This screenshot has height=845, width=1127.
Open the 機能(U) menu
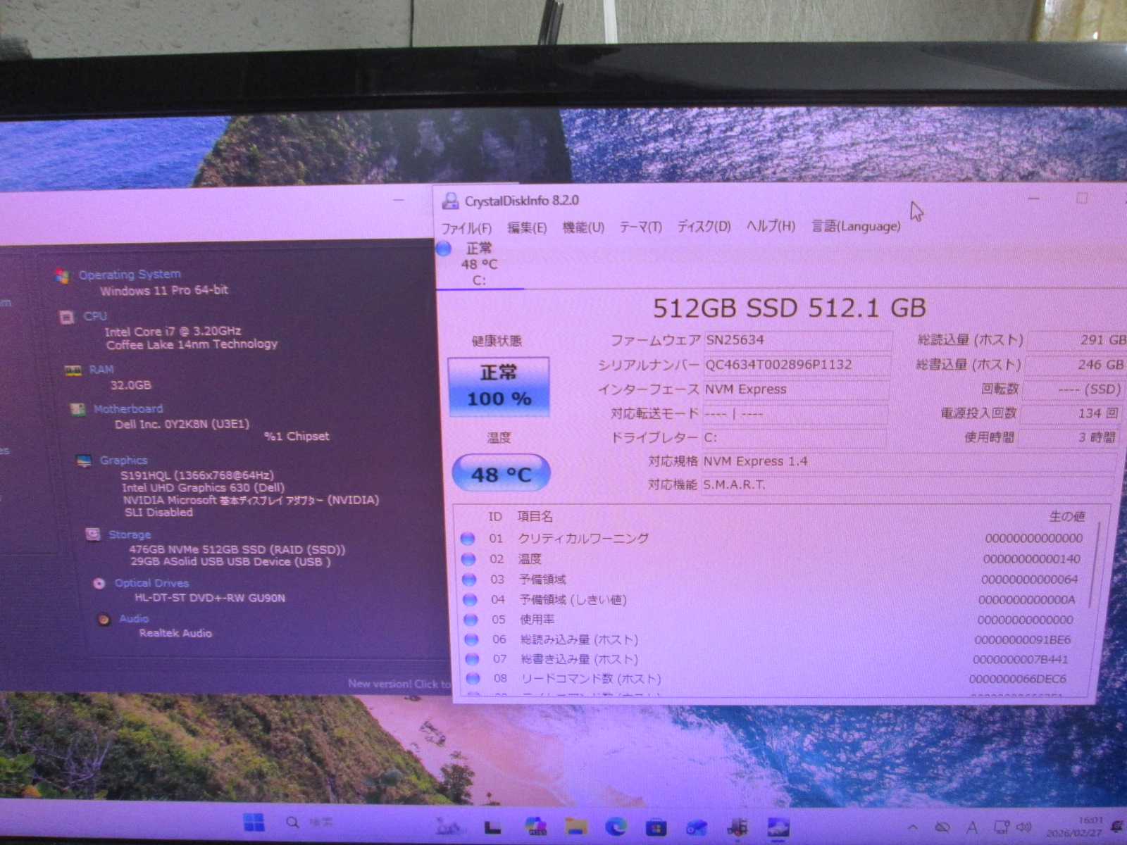click(583, 227)
